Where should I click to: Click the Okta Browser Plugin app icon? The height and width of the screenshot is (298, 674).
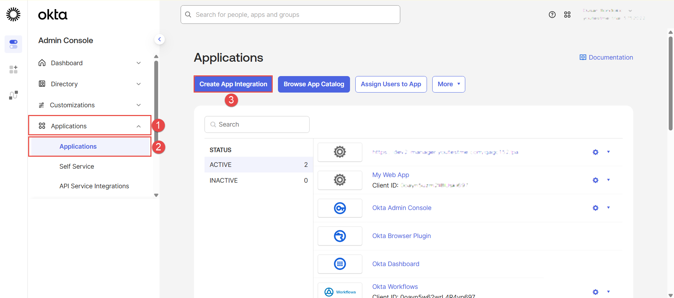339,236
